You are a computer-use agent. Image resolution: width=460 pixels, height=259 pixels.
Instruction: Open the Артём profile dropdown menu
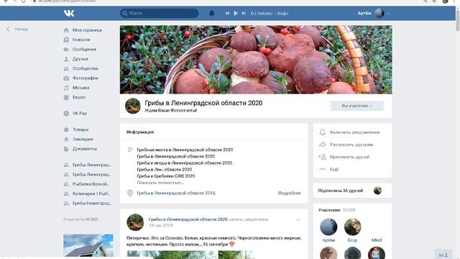click(388, 14)
